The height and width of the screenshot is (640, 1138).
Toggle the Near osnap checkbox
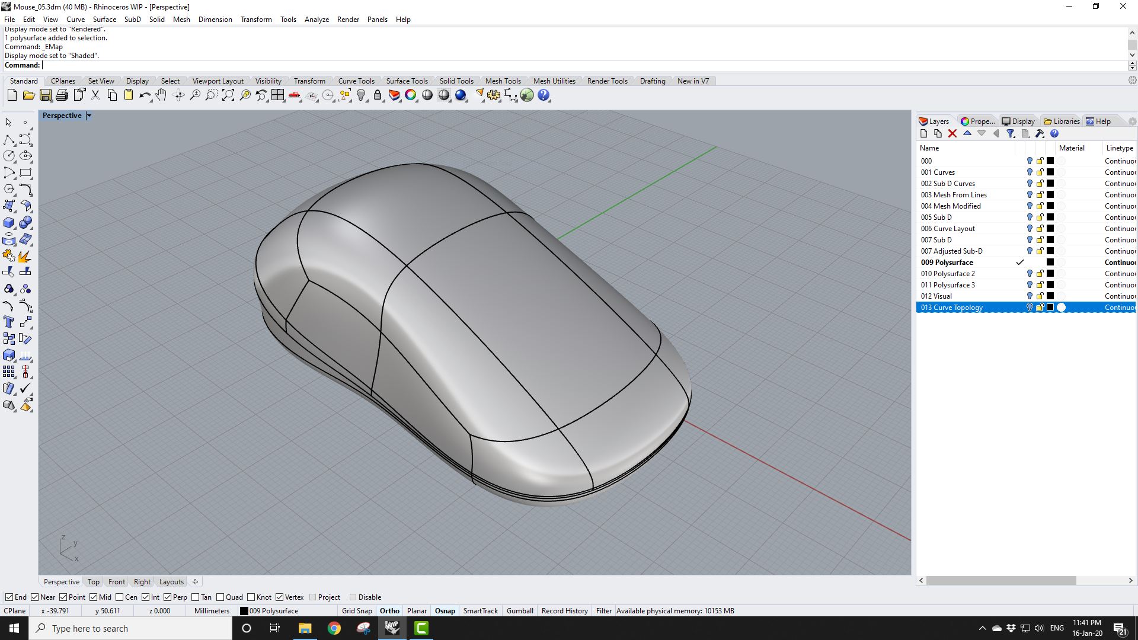tap(34, 597)
